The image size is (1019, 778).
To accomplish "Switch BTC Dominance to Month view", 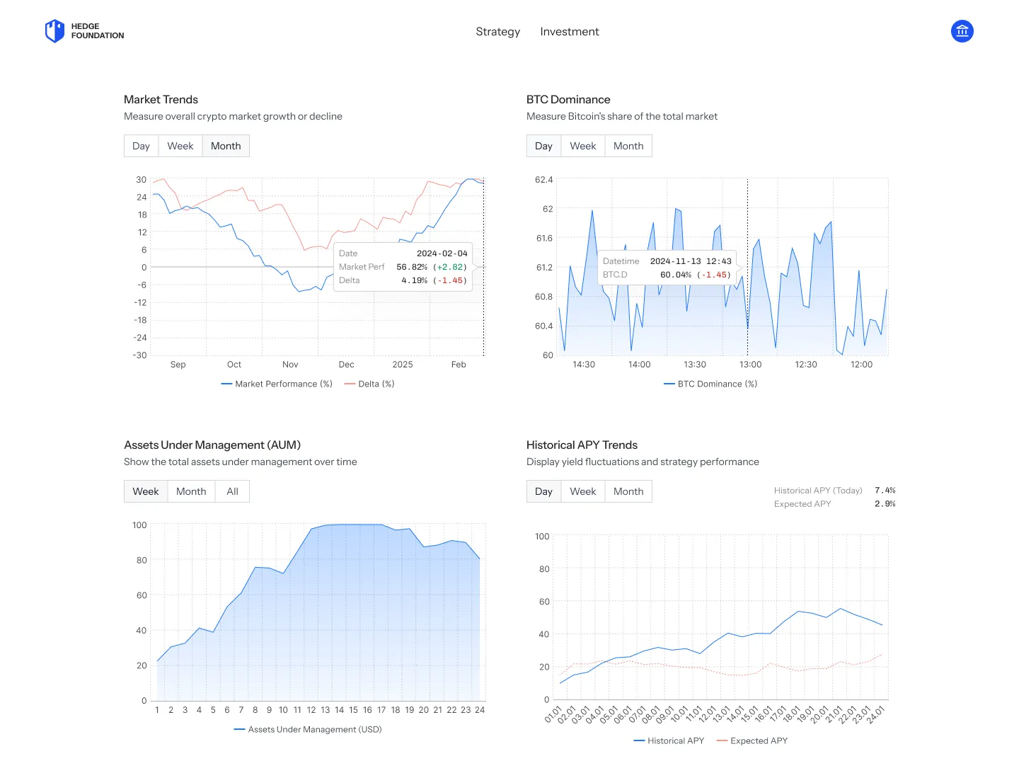I will point(628,145).
